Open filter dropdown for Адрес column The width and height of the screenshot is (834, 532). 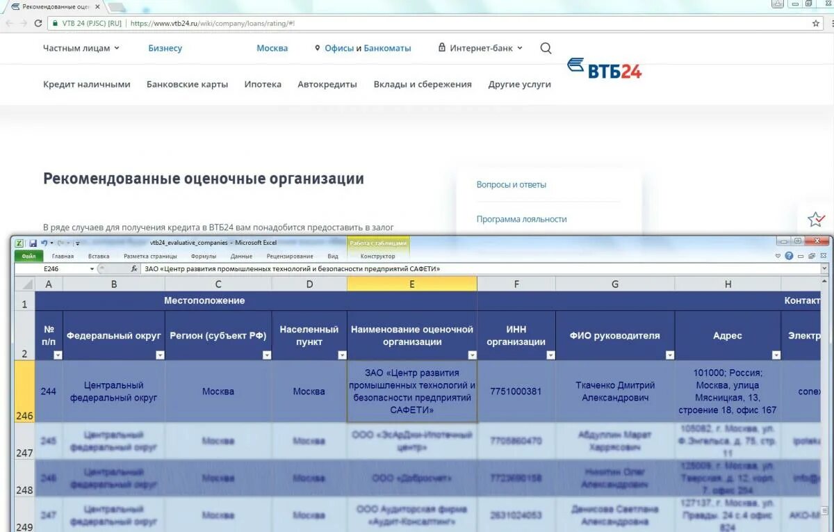point(776,355)
